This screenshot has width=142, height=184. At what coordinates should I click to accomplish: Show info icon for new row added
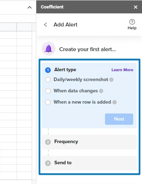pyautogui.click(x=115, y=102)
